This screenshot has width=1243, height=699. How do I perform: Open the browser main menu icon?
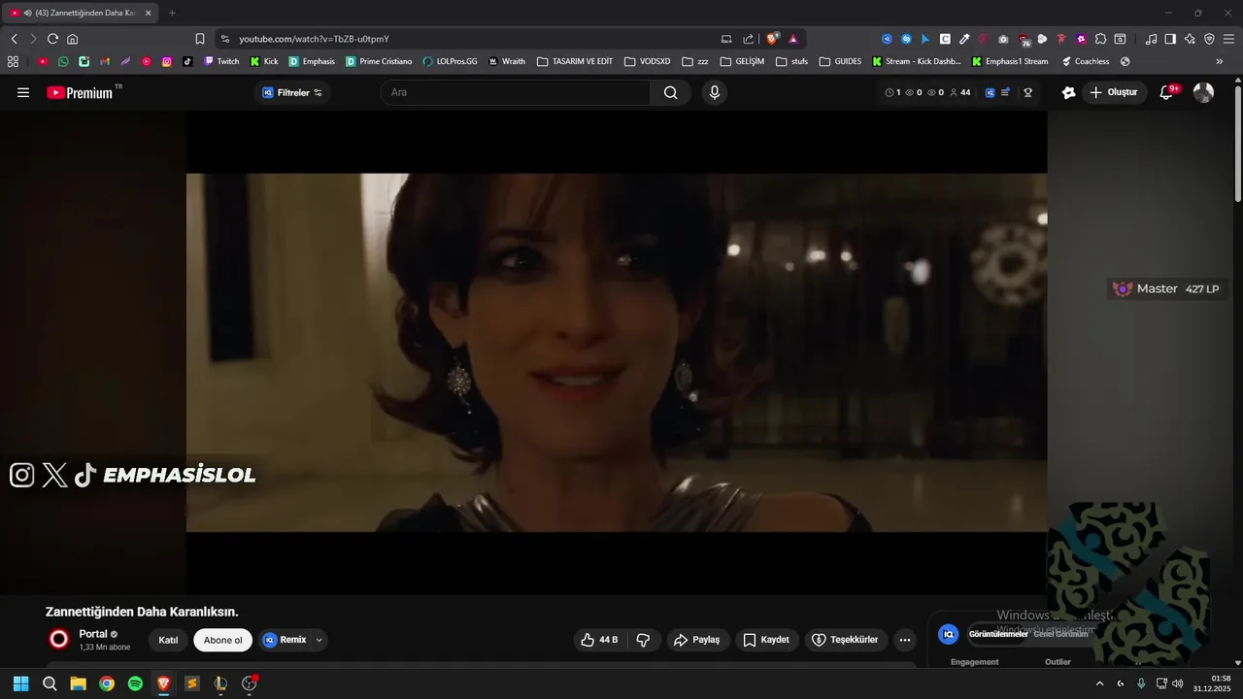tap(1228, 39)
